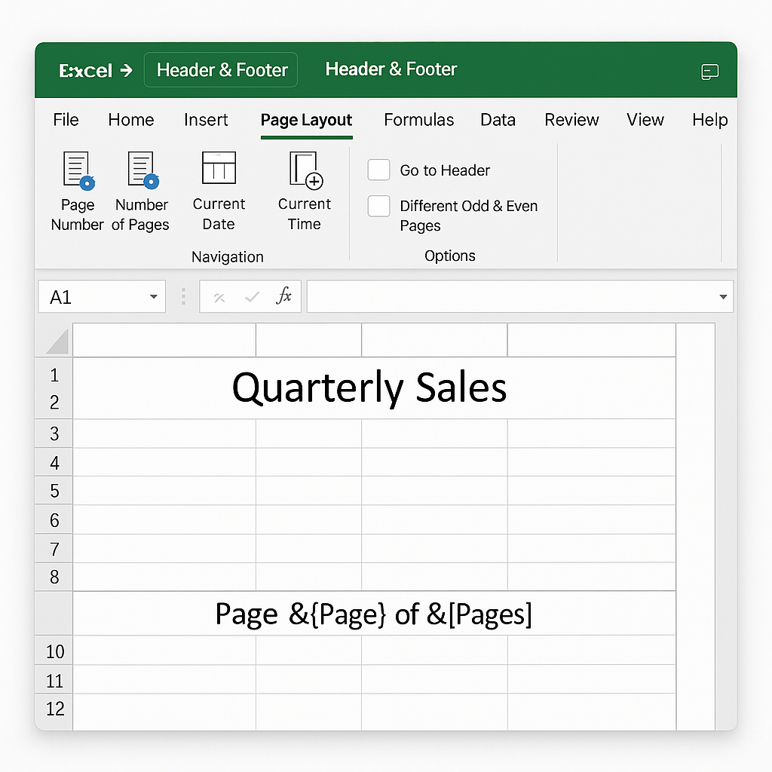Viewport: 772px width, 772px height.
Task: Click the Excel arrow in title bar
Action: (126, 70)
